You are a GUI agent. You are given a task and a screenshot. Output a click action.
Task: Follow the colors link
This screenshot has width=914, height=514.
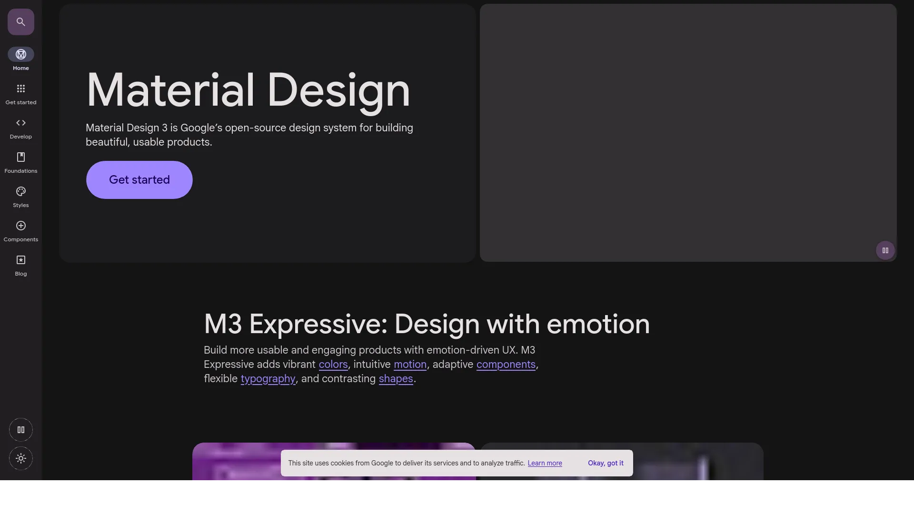tap(333, 365)
